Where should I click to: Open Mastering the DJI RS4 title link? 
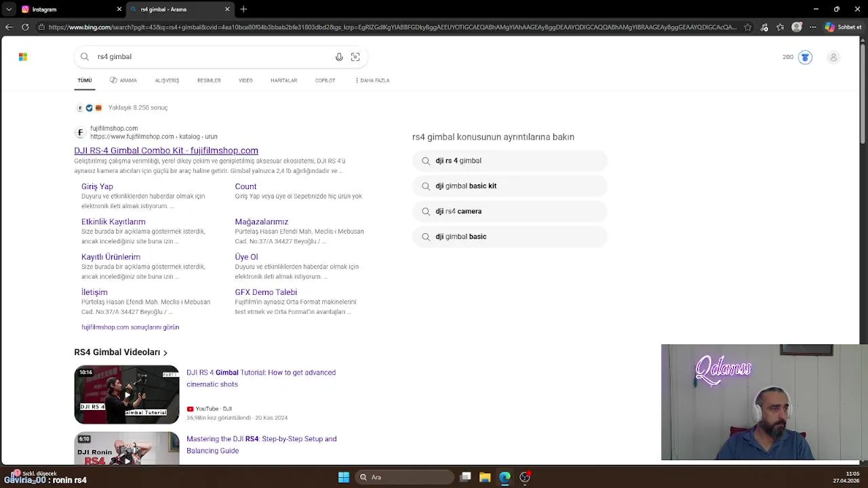(x=262, y=445)
